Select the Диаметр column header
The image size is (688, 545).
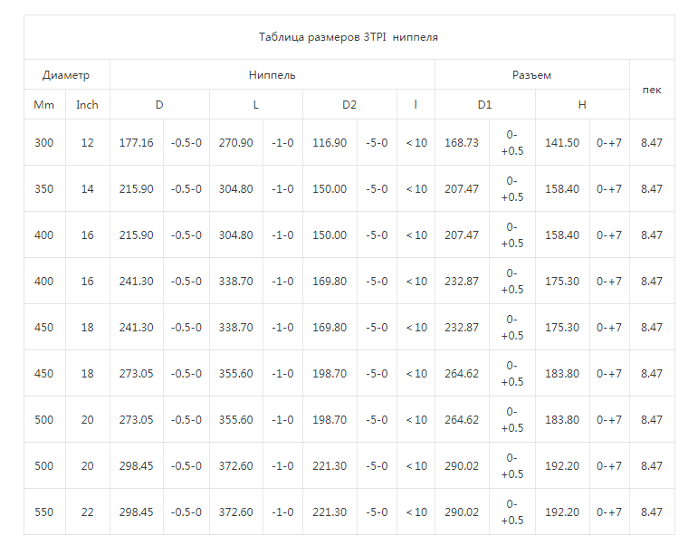(x=66, y=75)
